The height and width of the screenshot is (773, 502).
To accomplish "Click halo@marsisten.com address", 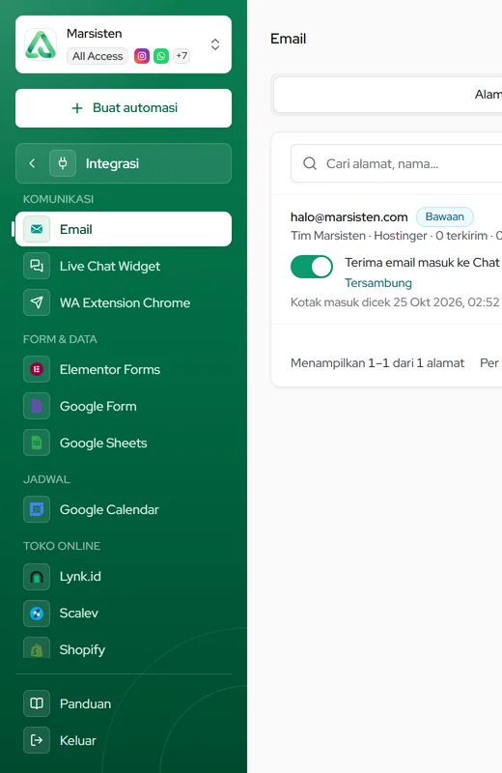I will (349, 216).
